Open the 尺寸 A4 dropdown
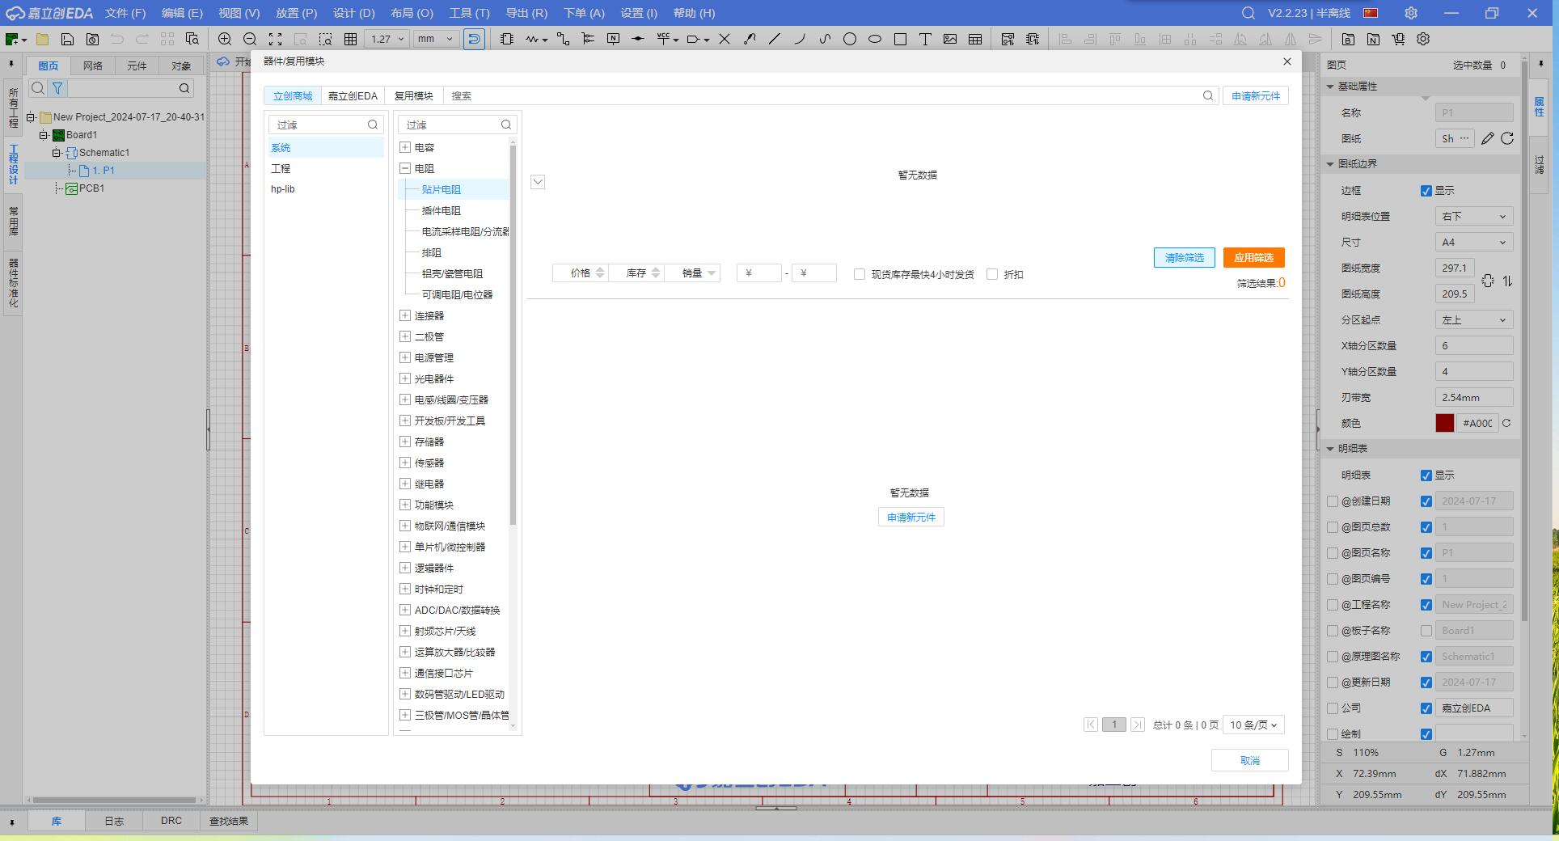Screen dimensions: 1559x841 [1473, 242]
